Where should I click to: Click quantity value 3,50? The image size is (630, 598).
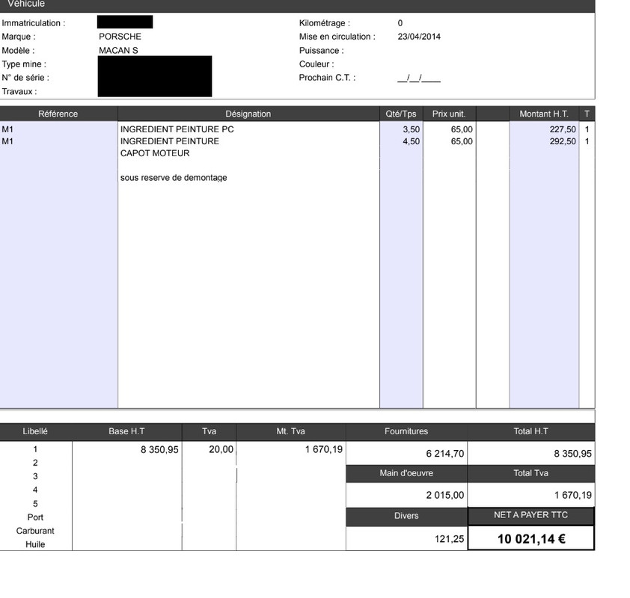coord(411,129)
